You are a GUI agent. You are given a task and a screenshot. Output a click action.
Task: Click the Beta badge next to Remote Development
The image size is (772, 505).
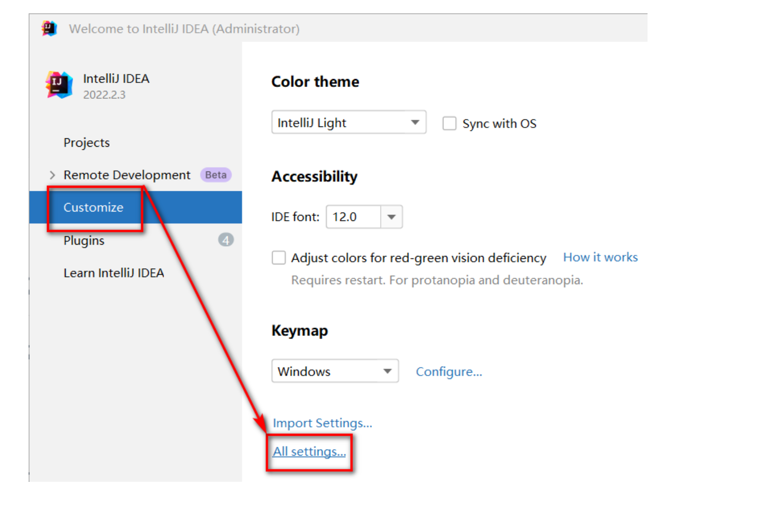(x=216, y=175)
